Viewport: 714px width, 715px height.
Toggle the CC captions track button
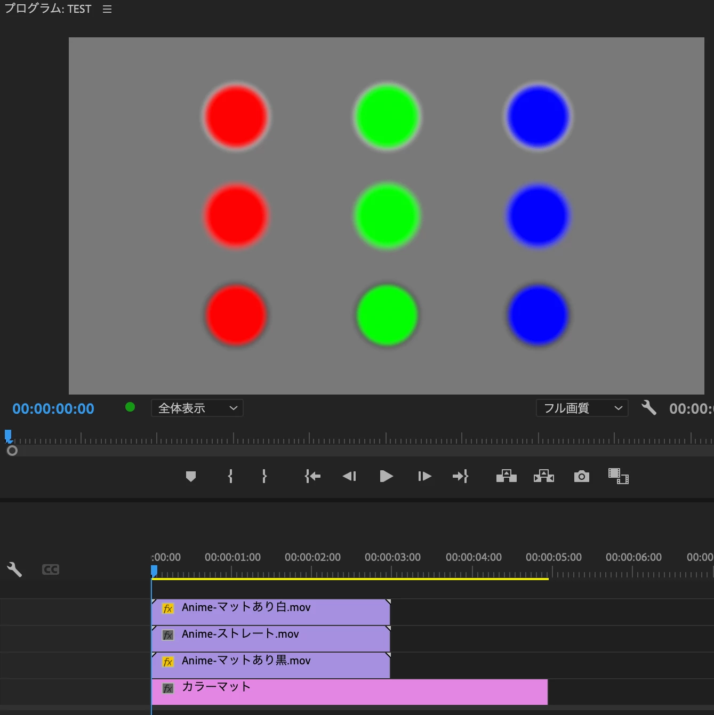coord(51,569)
